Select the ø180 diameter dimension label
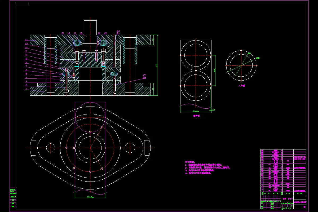The width and height of the screenshot is (318, 212). click(x=258, y=58)
